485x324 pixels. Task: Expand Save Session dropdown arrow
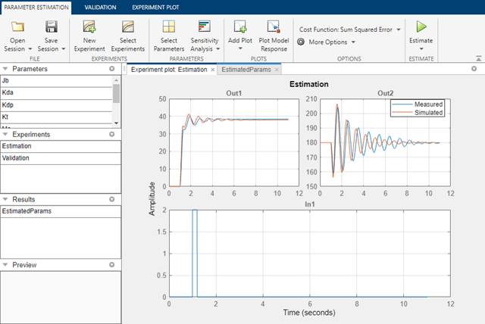[64, 48]
